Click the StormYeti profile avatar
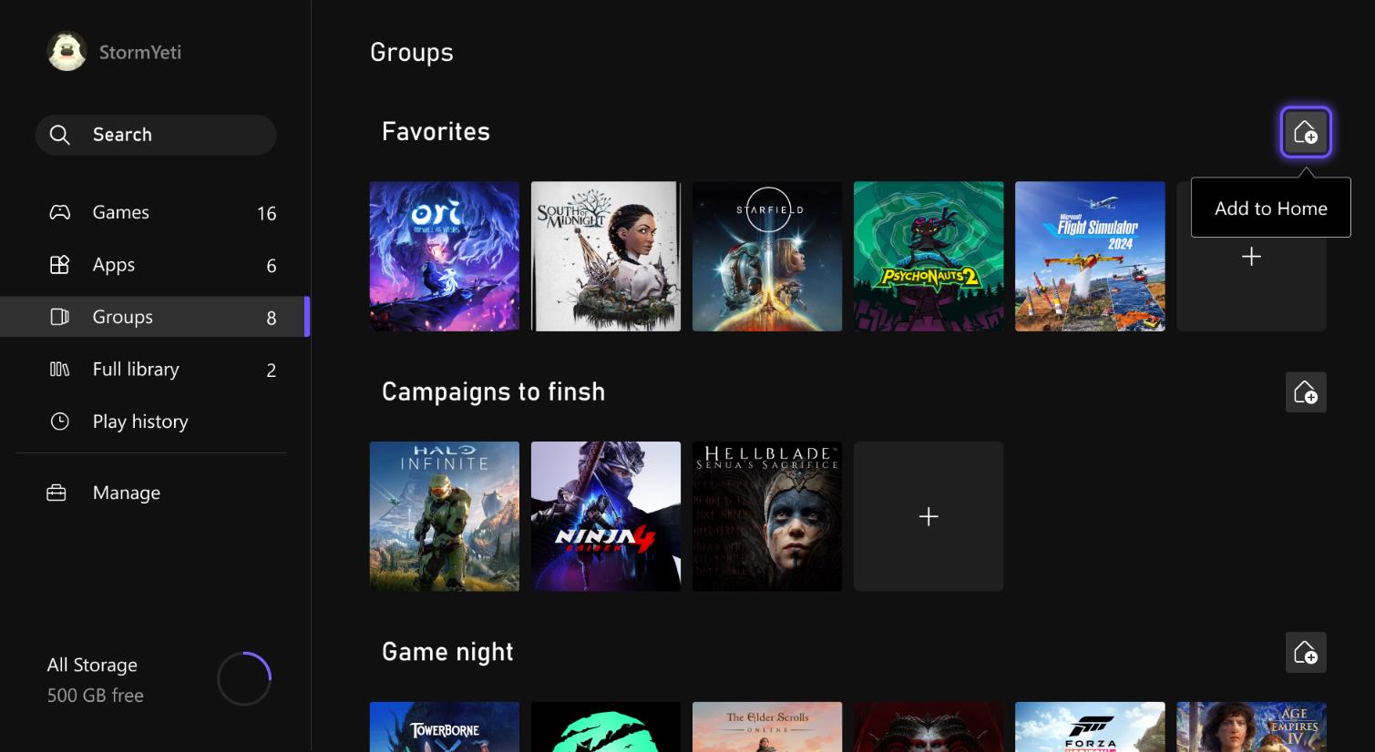 67,52
